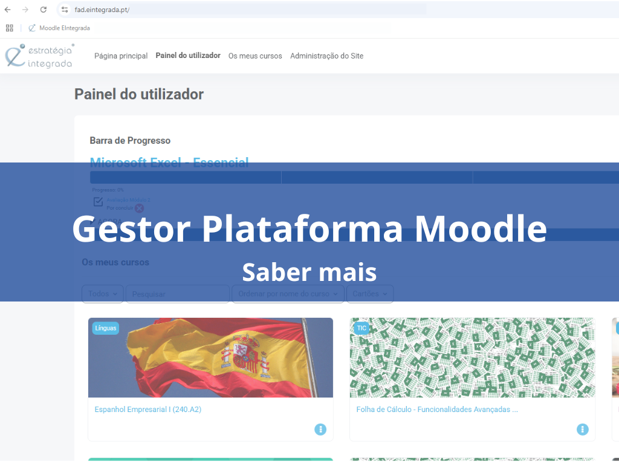Click info icon on Espanhol Empresarial card
Screen dimensions: 619x464
tap(320, 429)
